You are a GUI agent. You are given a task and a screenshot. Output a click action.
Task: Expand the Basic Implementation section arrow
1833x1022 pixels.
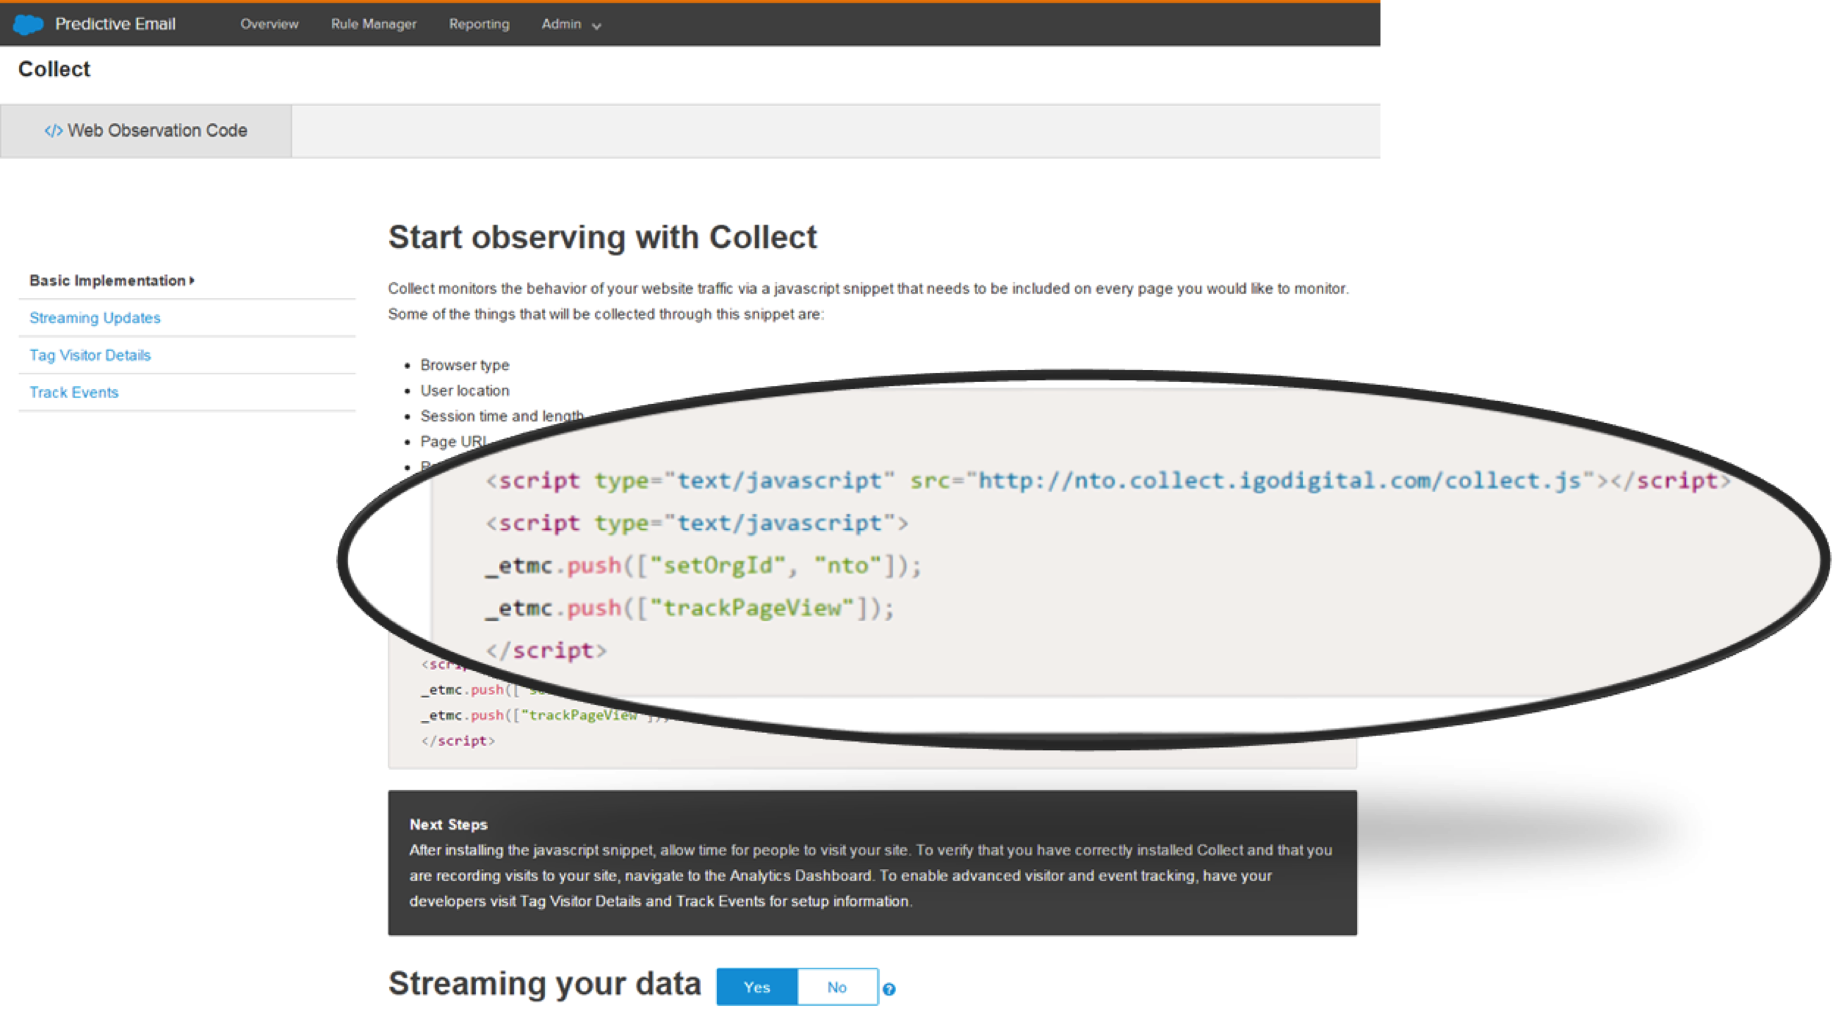pos(192,281)
